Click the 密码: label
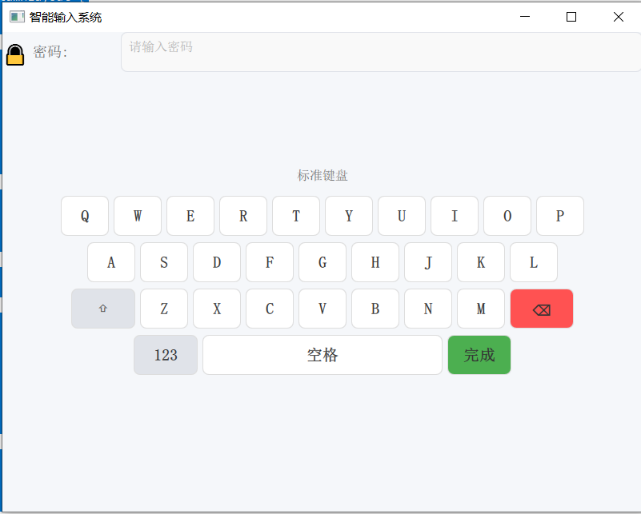This screenshot has height=514, width=641. click(50, 52)
